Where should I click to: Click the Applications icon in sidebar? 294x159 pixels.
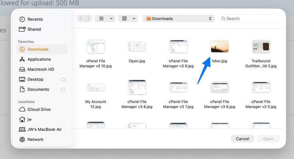point(22,59)
